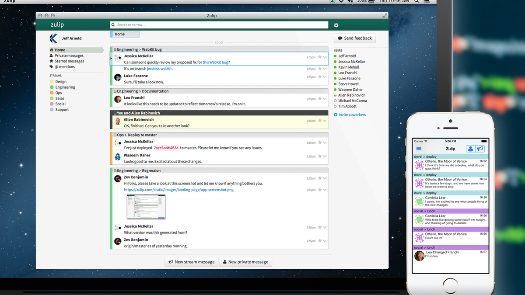The image size is (525, 295).
Task: Collapse the Ops > Deploy to master thread
Action: pyautogui.click(x=115, y=135)
